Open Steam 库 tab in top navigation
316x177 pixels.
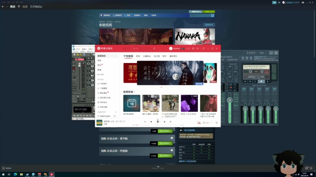point(19,7)
